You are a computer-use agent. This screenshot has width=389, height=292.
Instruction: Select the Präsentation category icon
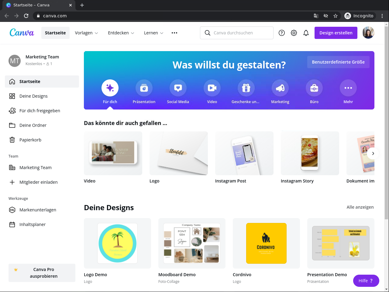point(144,88)
